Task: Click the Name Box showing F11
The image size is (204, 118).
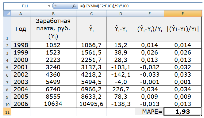Action: (x=25, y=6)
